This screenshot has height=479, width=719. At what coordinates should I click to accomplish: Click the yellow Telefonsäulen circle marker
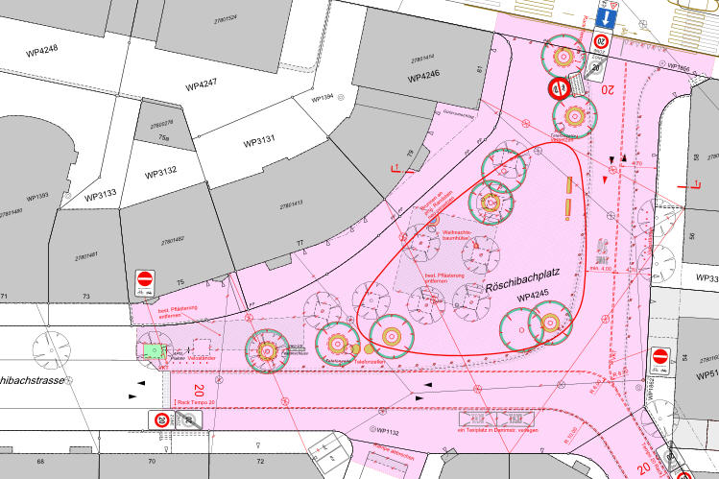[x=368, y=347]
